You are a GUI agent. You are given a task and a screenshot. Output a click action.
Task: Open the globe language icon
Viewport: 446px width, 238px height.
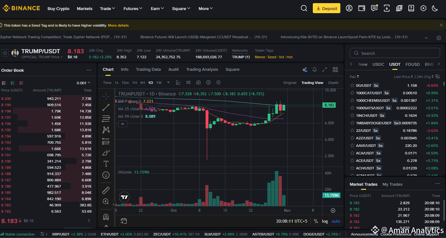(x=399, y=8)
